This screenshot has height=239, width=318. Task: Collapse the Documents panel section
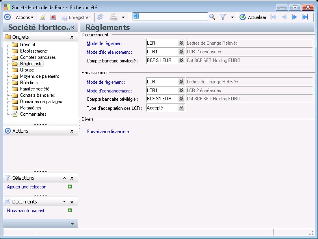(72, 202)
